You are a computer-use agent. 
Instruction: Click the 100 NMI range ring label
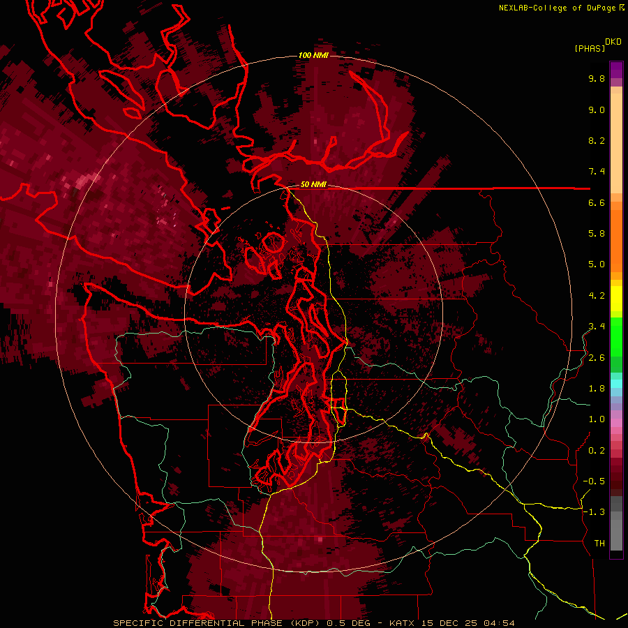(313, 55)
